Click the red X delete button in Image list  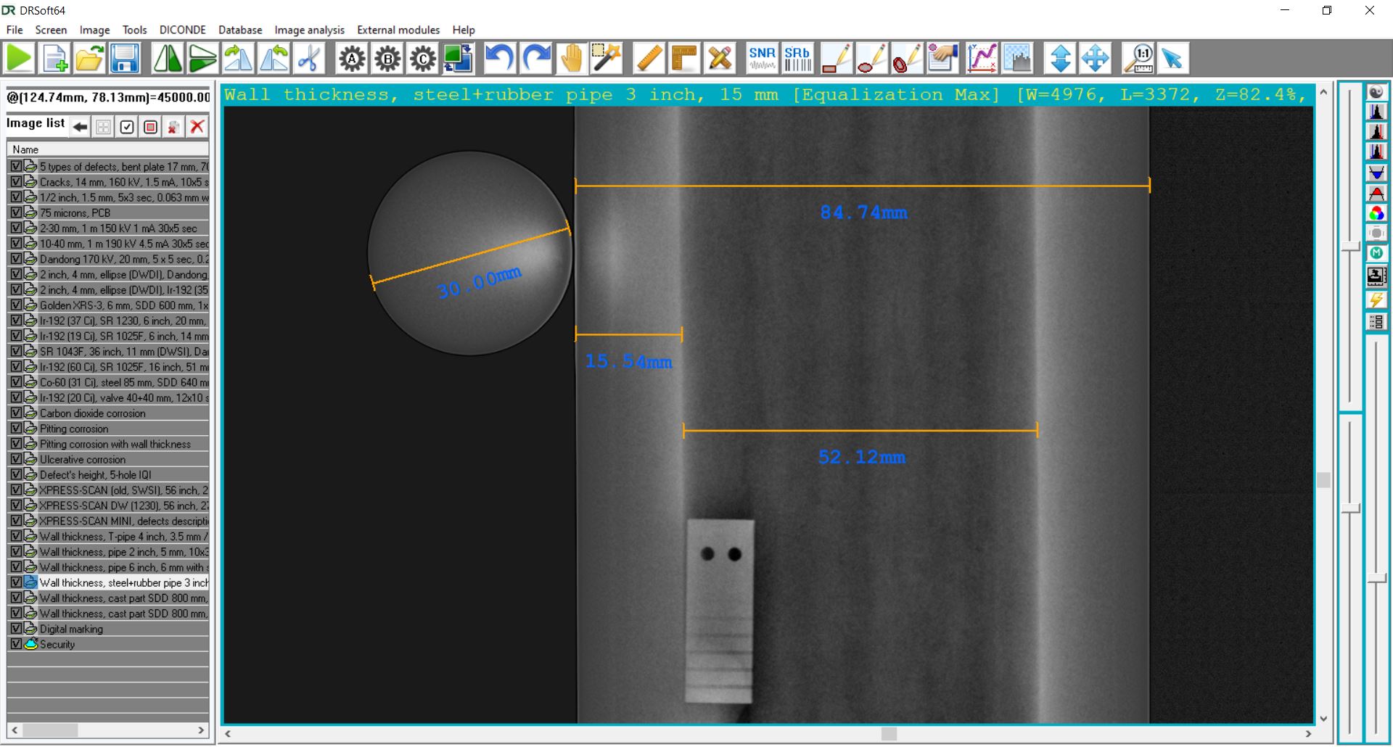(x=197, y=127)
